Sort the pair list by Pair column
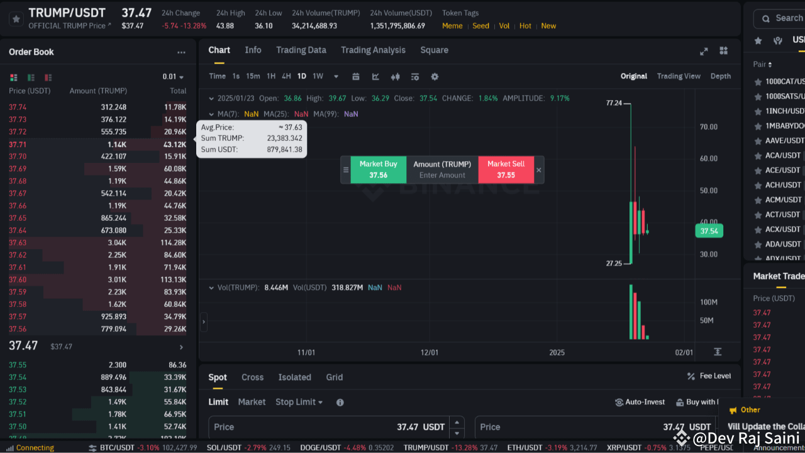805x453 pixels. tap(762, 64)
